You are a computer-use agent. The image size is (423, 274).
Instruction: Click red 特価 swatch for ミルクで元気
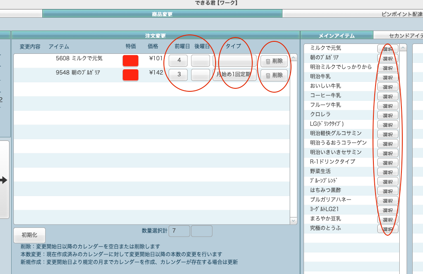[131, 61]
